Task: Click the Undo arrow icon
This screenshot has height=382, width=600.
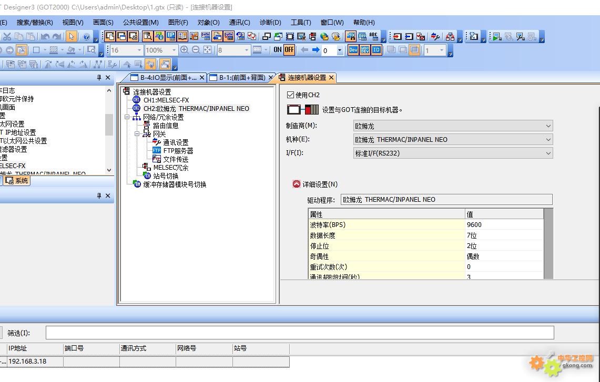Action: click(x=45, y=37)
